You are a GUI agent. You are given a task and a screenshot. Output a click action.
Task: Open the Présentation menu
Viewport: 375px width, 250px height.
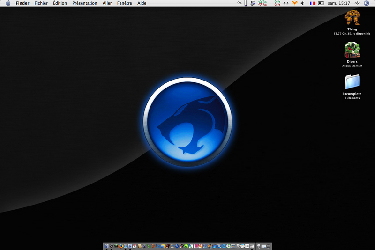point(84,3)
